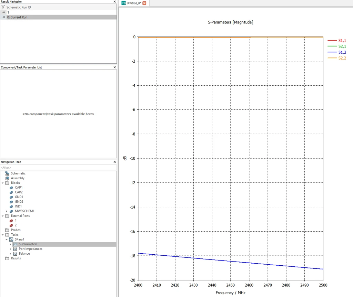The height and width of the screenshot is (297, 353).
Task: Click the External Ports folder icon
Action: [7, 216]
